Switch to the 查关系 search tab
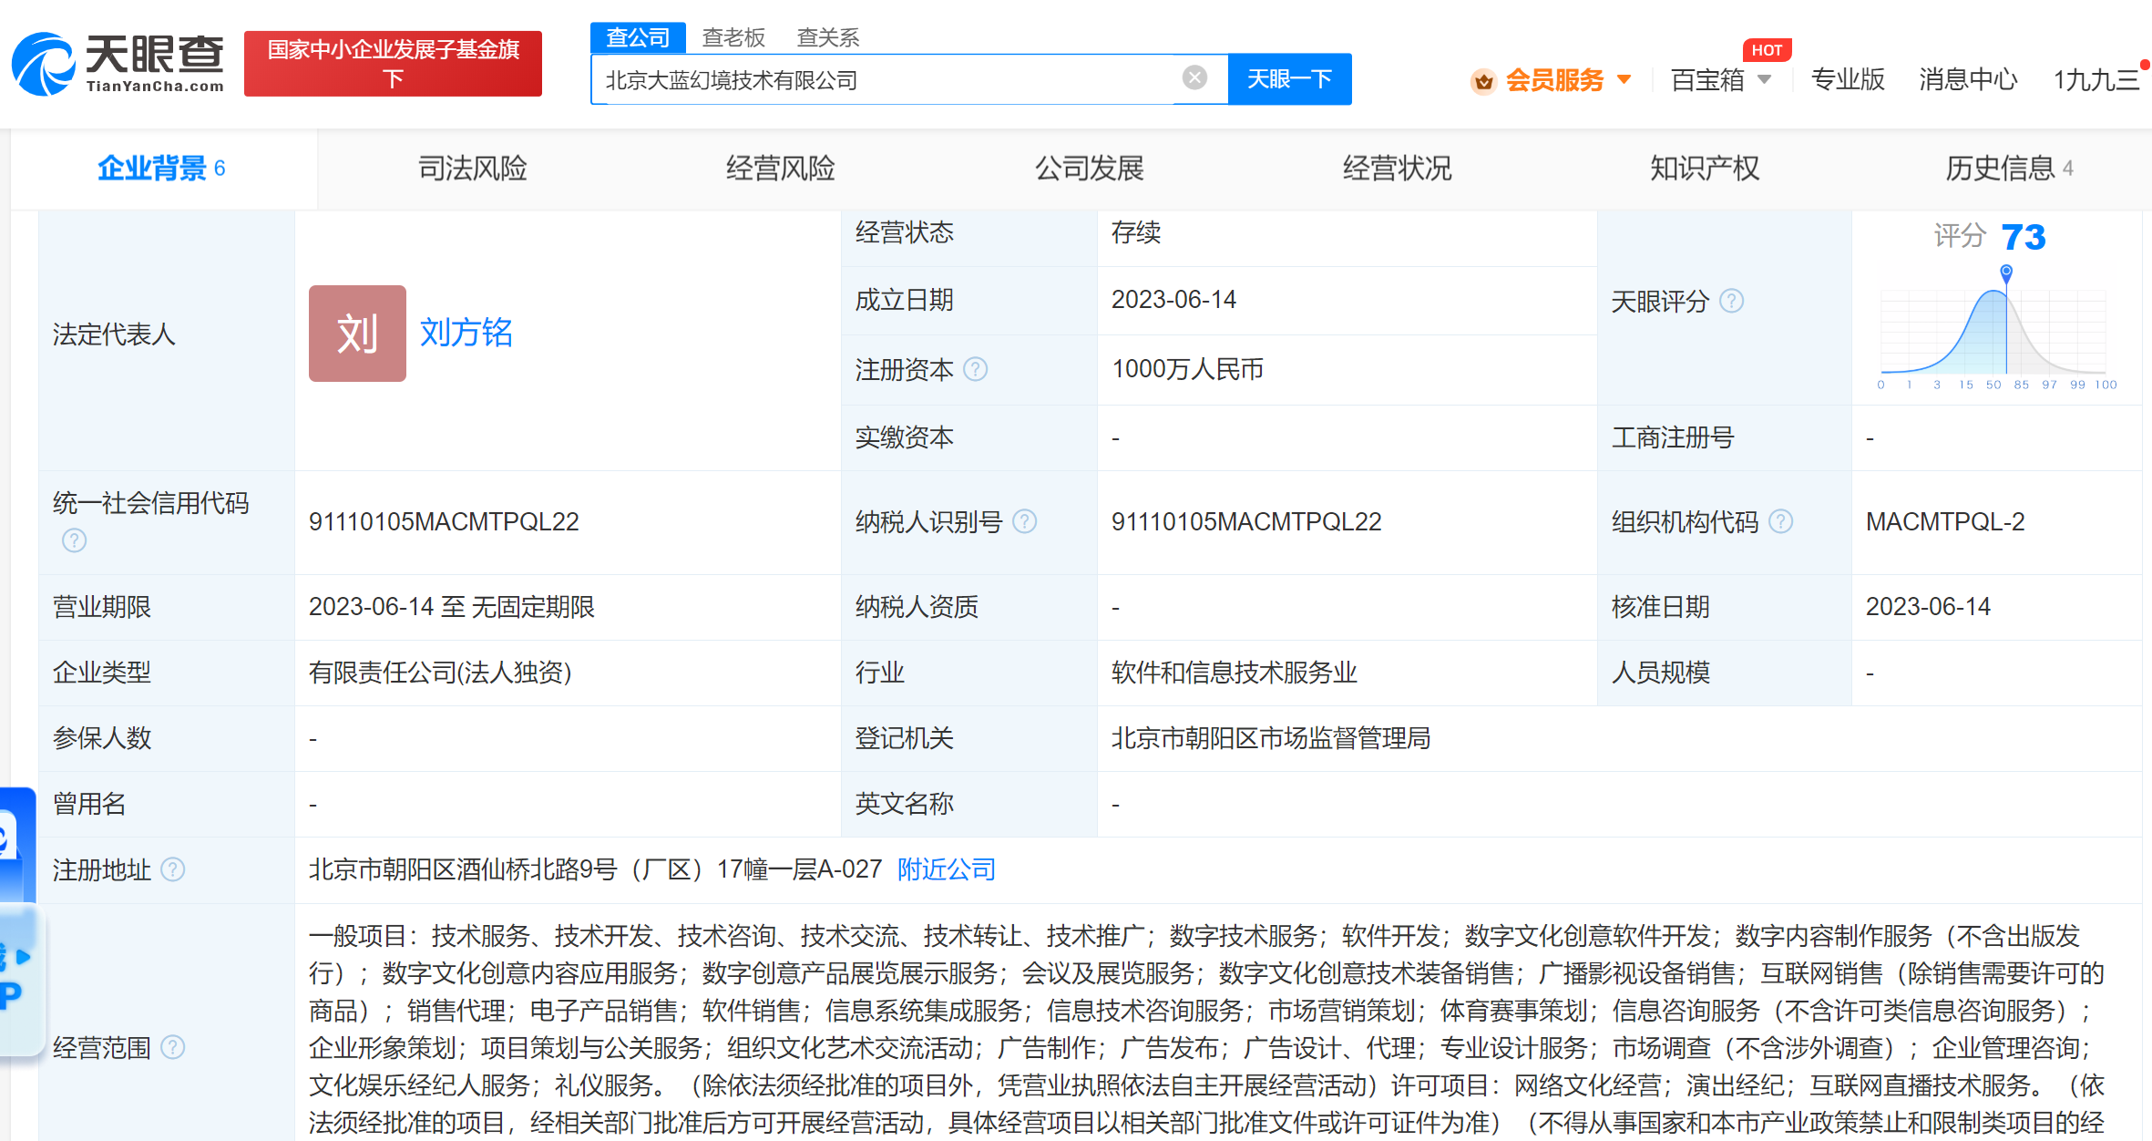Screen dimensions: 2152x1141 [827, 37]
